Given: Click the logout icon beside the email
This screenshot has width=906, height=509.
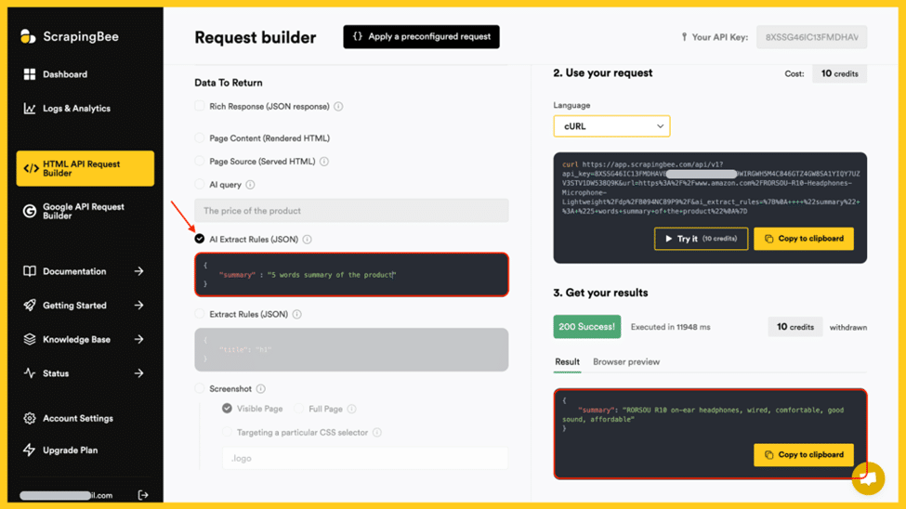Looking at the screenshot, I should [x=143, y=495].
